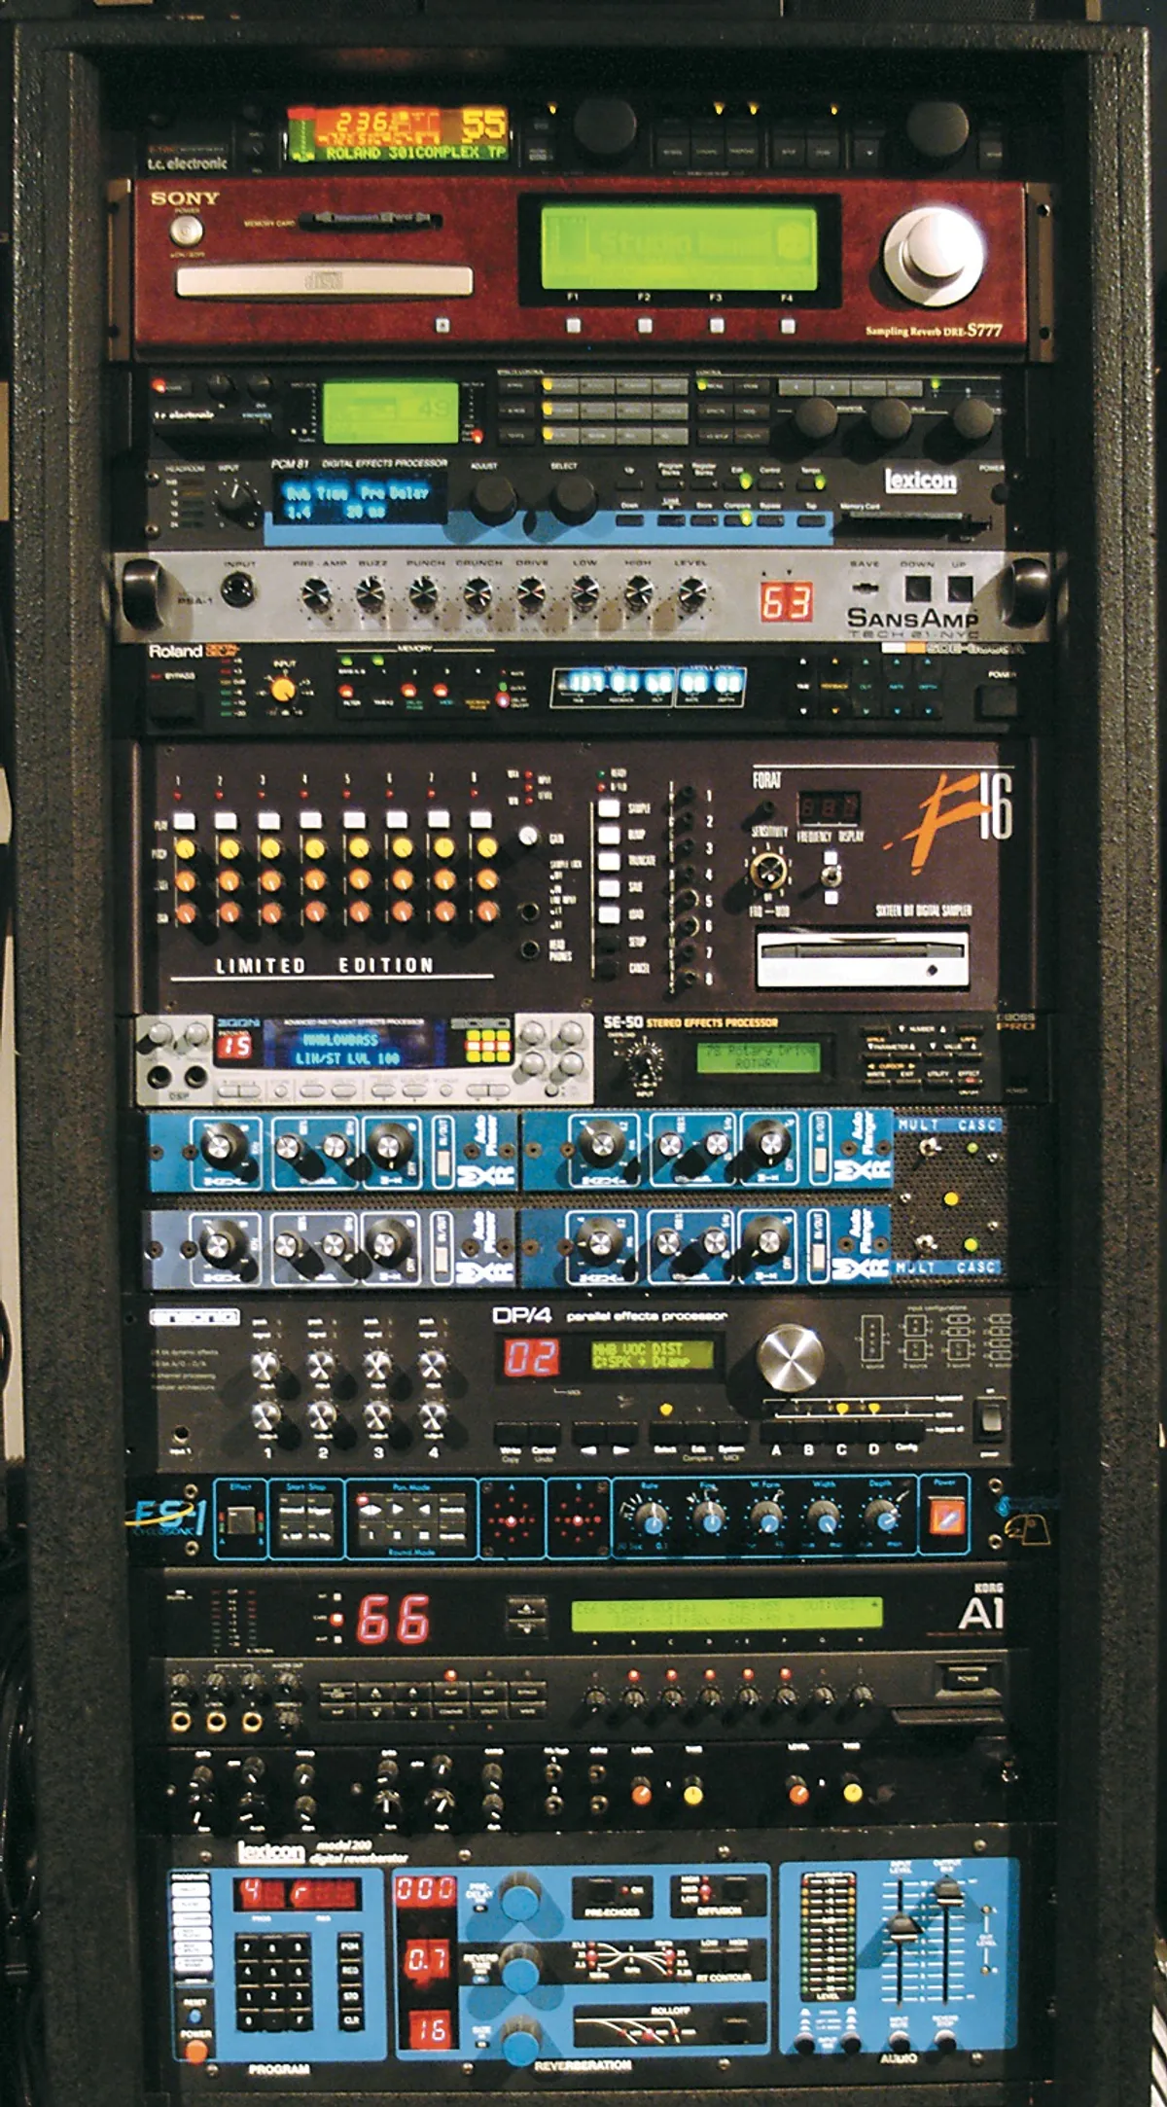Click the Forat F16 Gain knob
Viewport: 1167px width, 2107px height.
point(529,837)
